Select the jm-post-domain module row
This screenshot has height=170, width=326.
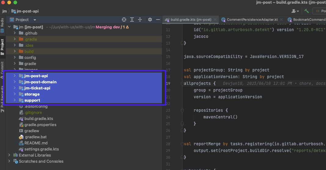(84, 82)
